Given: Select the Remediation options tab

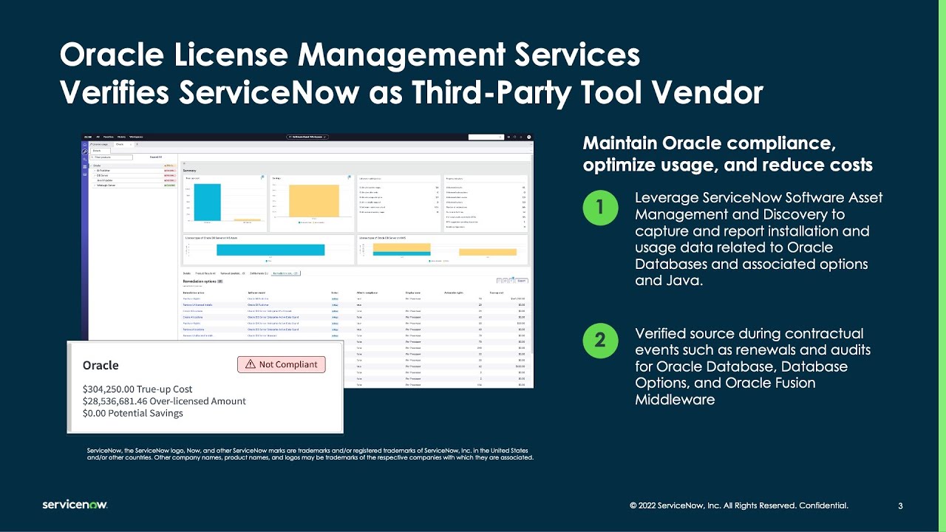Looking at the screenshot, I should [x=286, y=273].
